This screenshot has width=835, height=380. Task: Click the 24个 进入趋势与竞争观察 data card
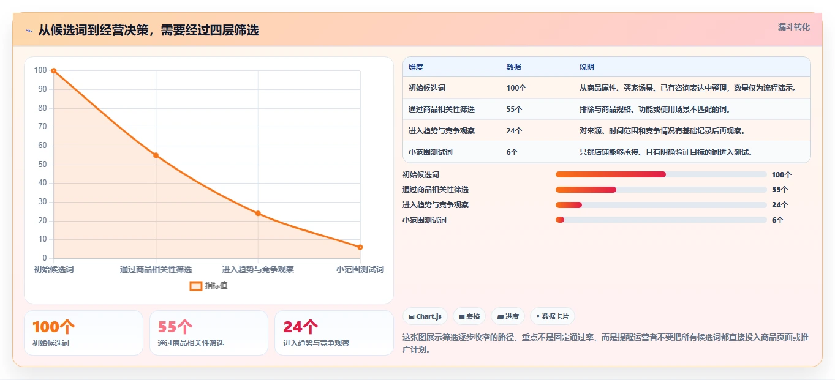334,333
